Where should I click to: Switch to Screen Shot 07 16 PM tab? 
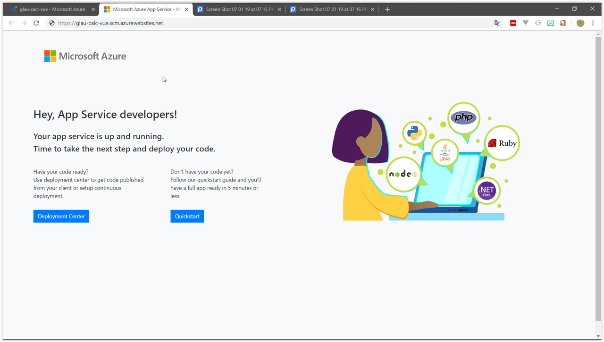pyautogui.click(x=332, y=9)
